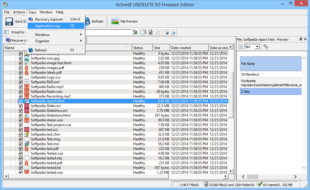310x190 pixels.
Task: Click the Recovery Explorer tab monitor icon
Action: 8,40
